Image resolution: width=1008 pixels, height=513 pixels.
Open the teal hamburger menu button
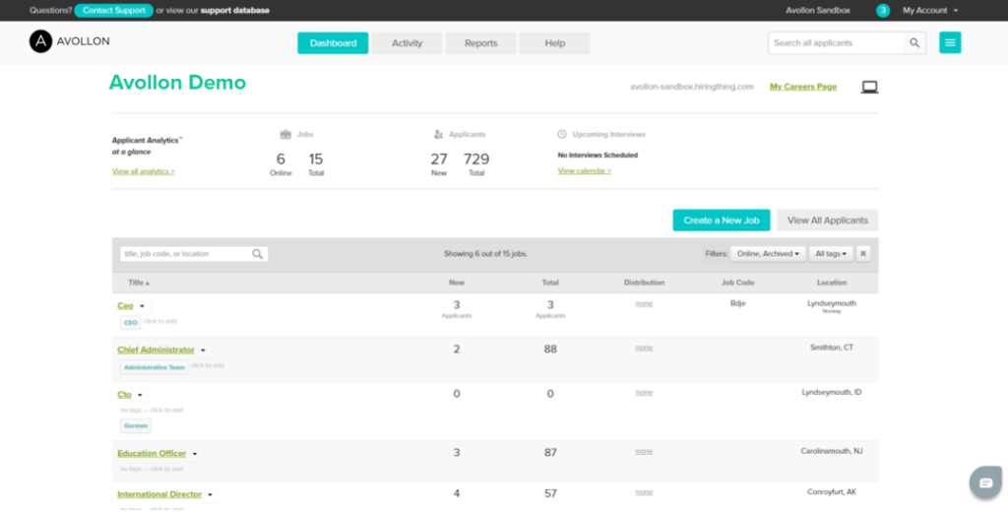click(950, 43)
